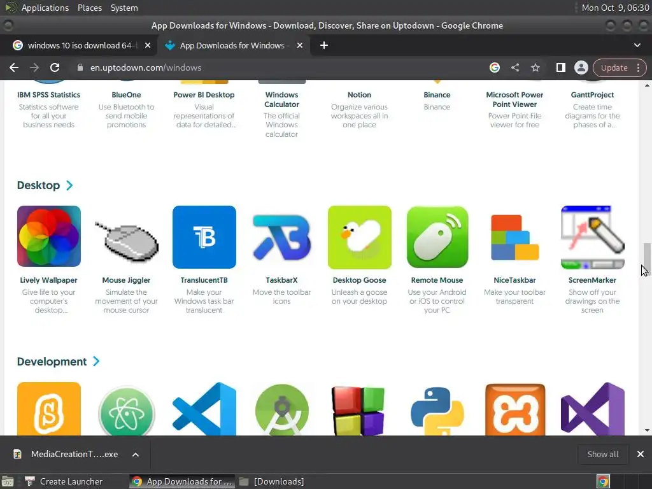Bookmark this page with the star icon
Image resolution: width=652 pixels, height=489 pixels.
pyautogui.click(x=535, y=67)
